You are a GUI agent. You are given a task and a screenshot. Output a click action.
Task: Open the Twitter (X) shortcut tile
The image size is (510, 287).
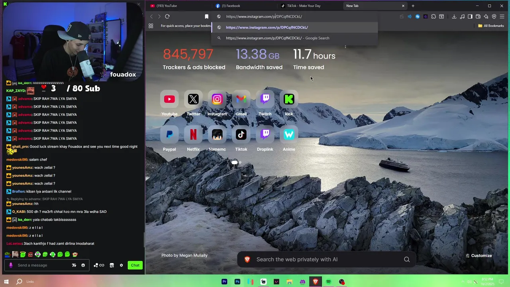pyautogui.click(x=193, y=99)
